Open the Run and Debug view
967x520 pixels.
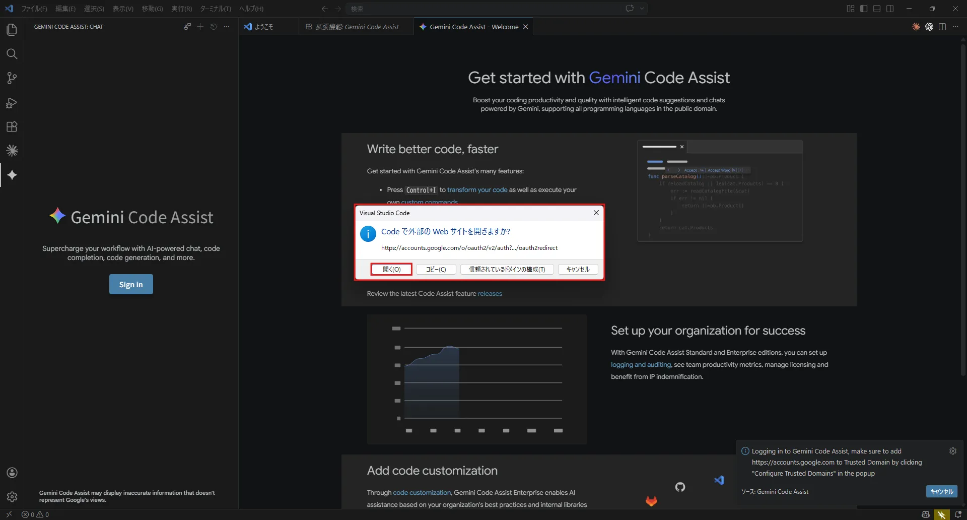(x=12, y=103)
